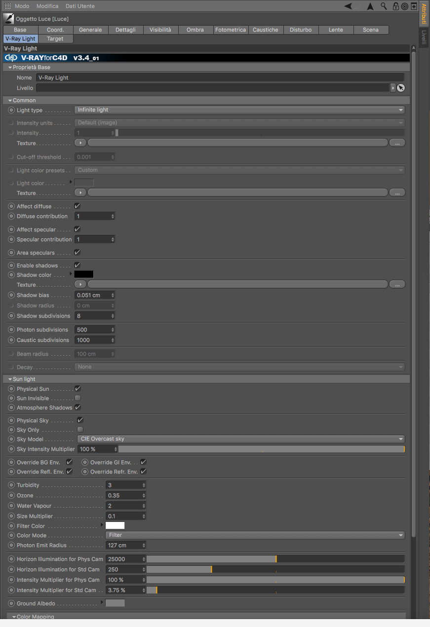Enable the Sky Only checkbox
430x627 pixels.
[x=80, y=430]
